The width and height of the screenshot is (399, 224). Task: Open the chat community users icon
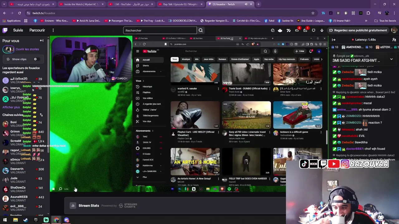coord(394,40)
